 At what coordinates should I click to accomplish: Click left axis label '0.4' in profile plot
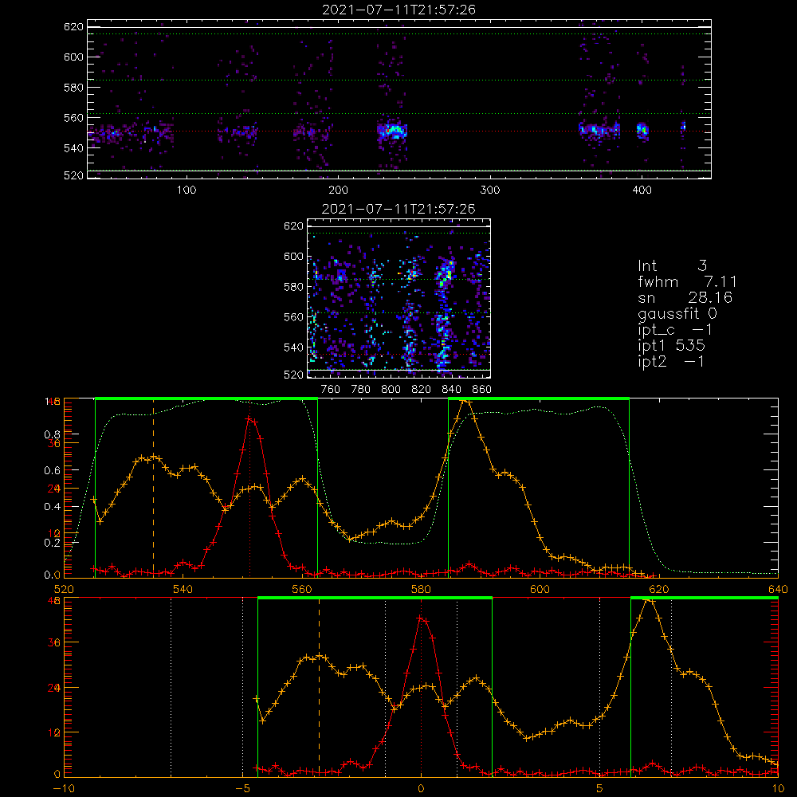point(52,507)
